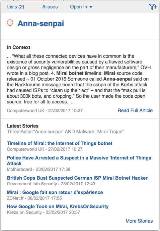
Task: Open Police Have Arrested a Suspect story
Action: pyautogui.click(x=80, y=160)
